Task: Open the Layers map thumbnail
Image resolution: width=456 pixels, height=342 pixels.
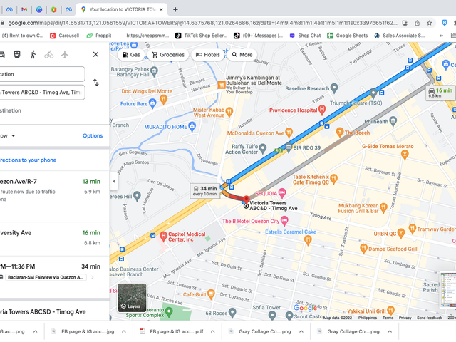Action: point(132,298)
